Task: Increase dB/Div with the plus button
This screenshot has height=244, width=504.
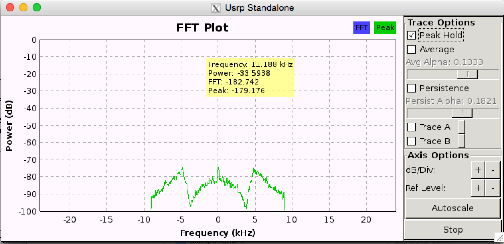Action: pos(478,170)
